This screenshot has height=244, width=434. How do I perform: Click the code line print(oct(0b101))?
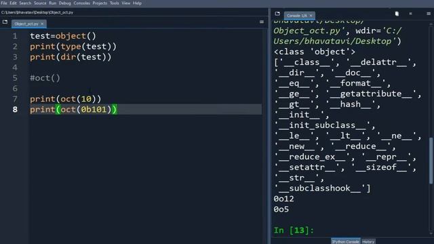click(73, 110)
